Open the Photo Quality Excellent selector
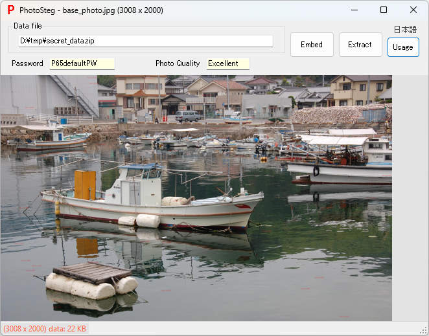This screenshot has height=336, width=429. (228, 63)
